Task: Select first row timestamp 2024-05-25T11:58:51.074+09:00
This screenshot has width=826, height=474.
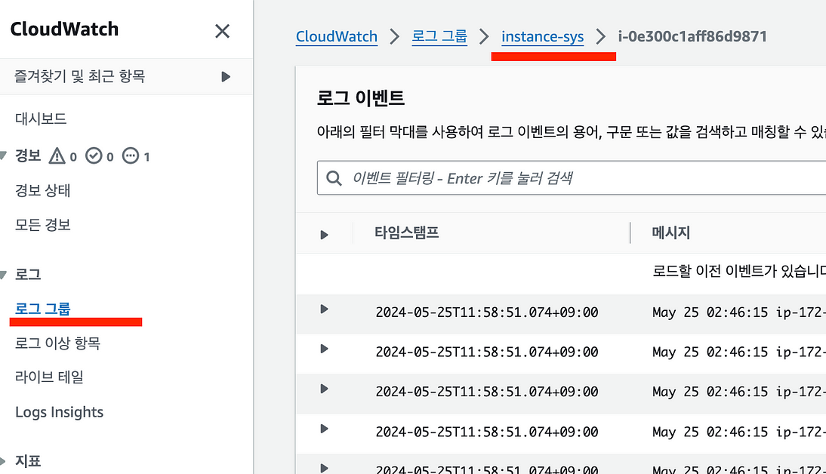Action: (x=487, y=312)
